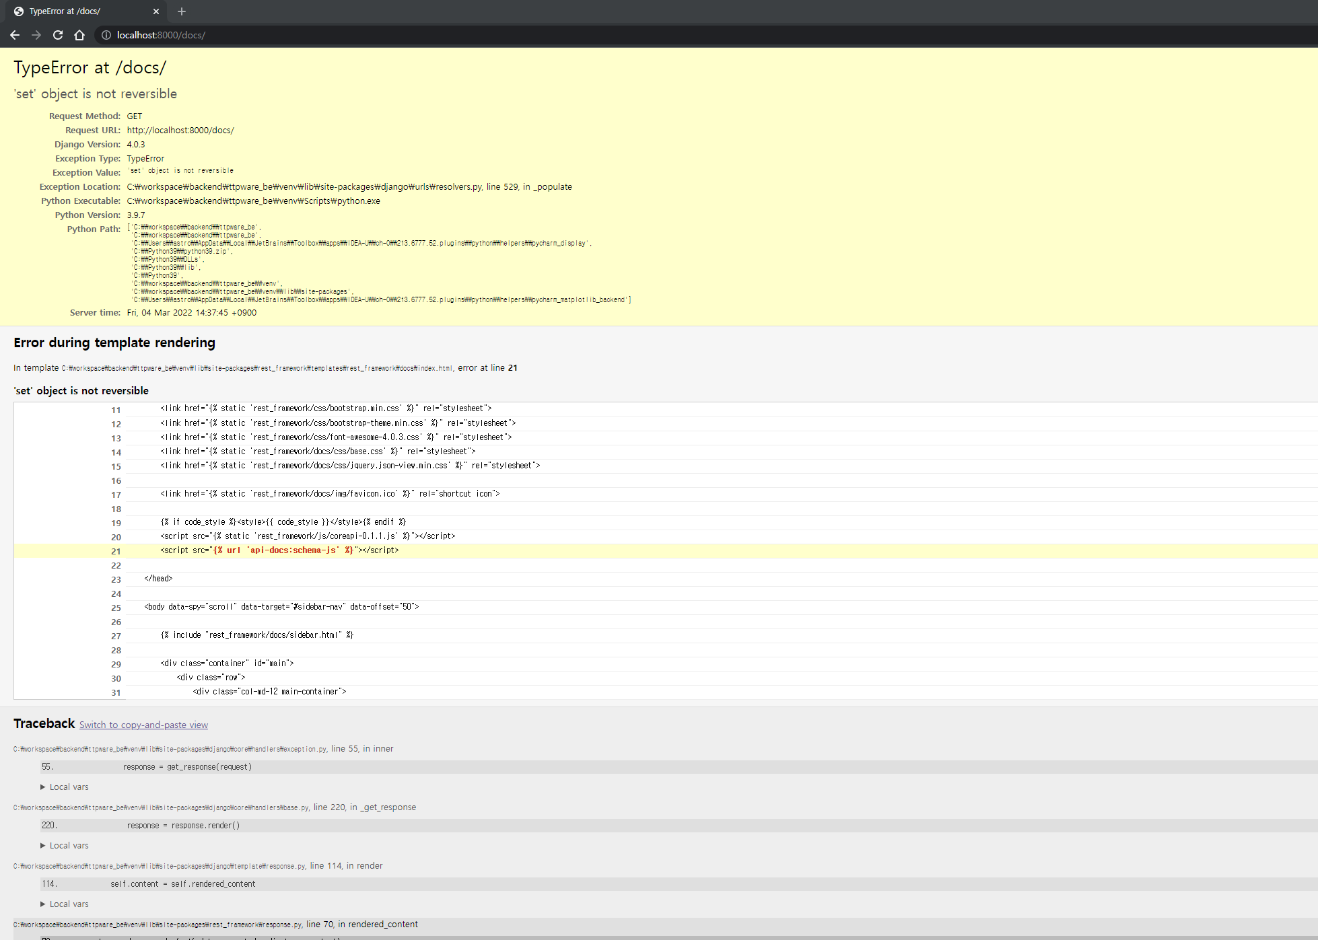This screenshot has width=1318, height=940.
Task: Click the site info icon beside URL
Action: pos(106,35)
